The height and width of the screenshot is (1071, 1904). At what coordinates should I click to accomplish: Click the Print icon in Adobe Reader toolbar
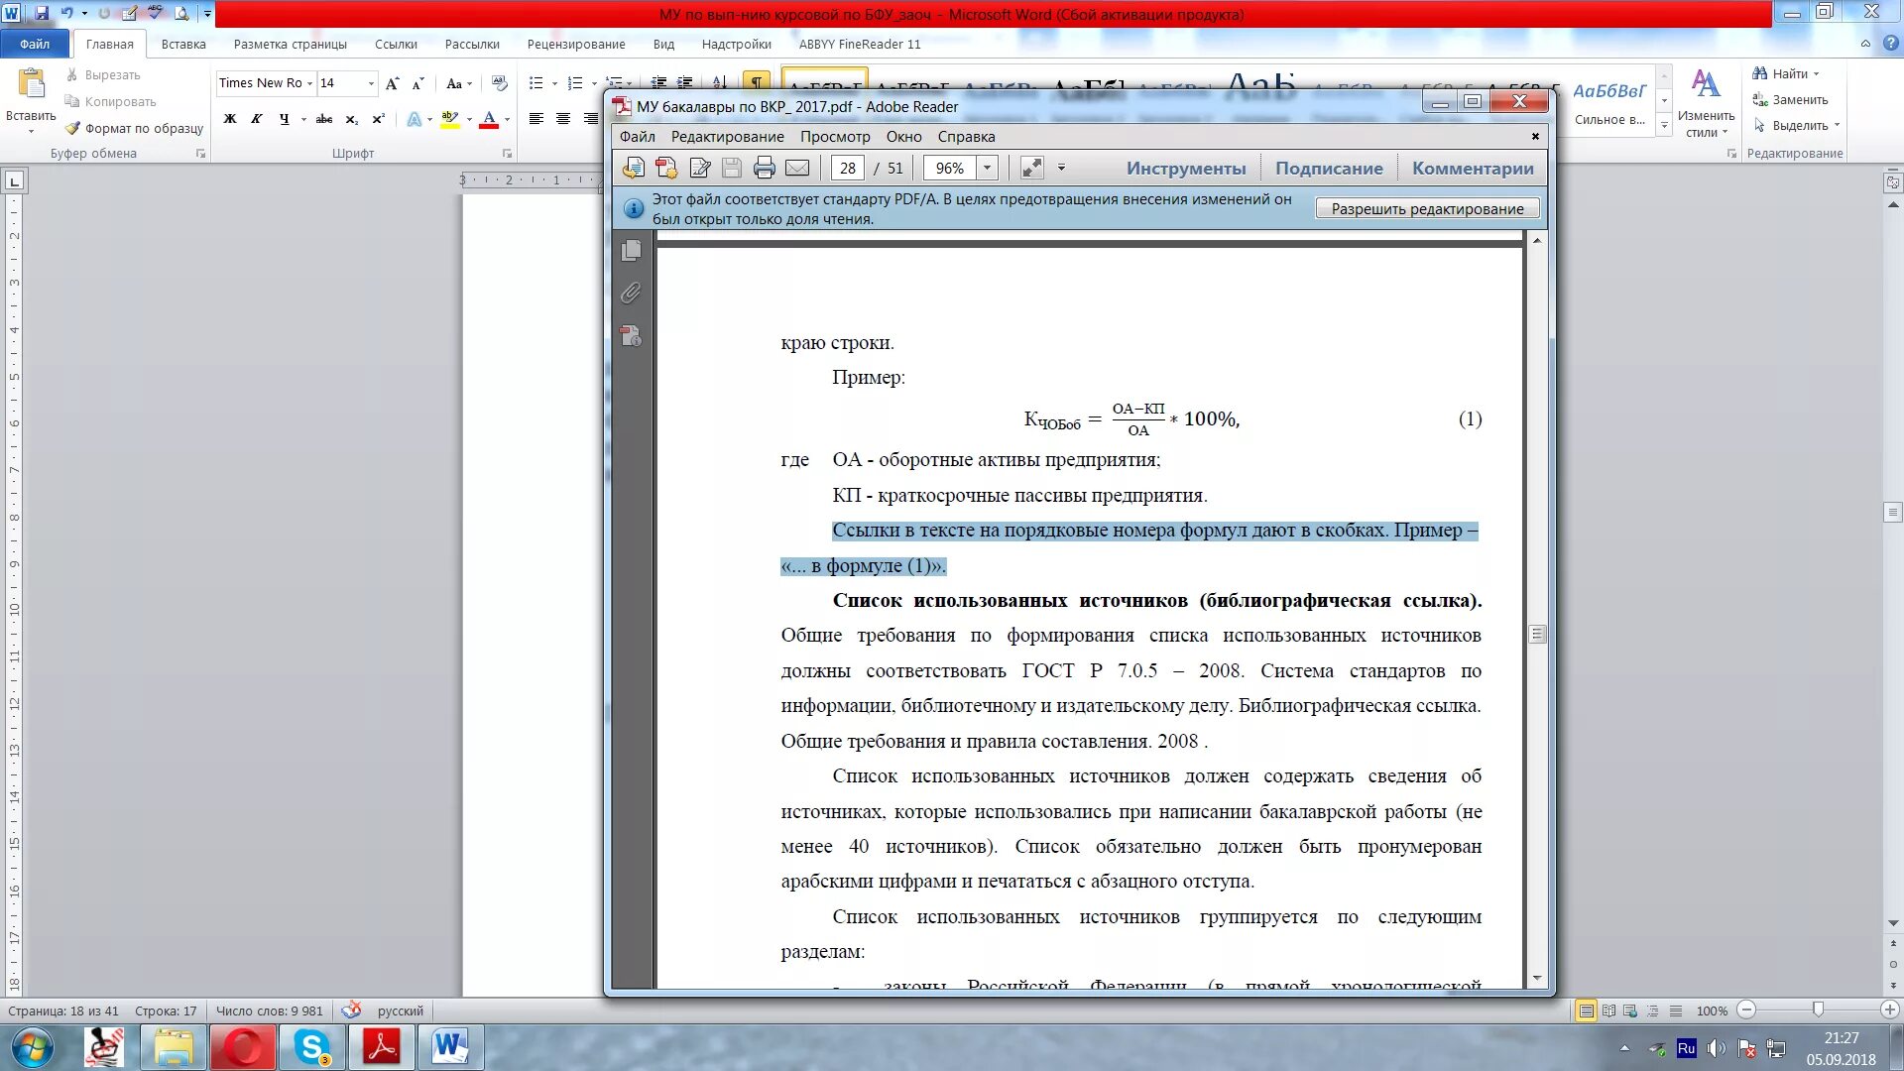tap(764, 168)
